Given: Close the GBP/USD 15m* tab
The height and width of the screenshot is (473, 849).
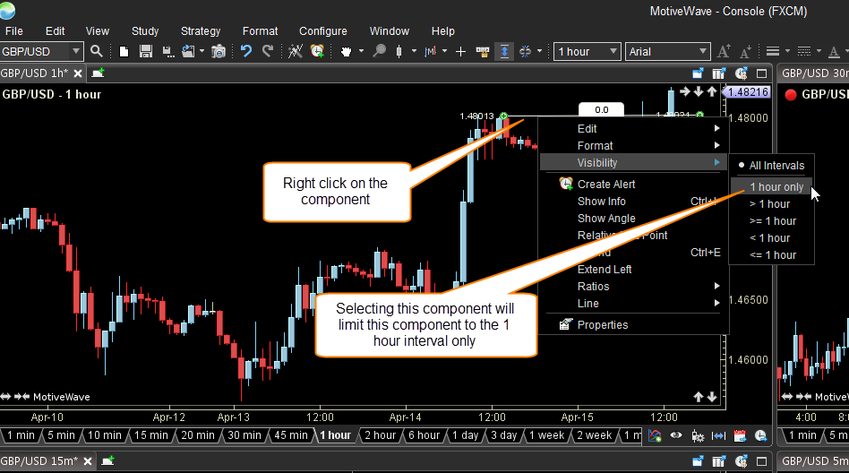Looking at the screenshot, I should [x=88, y=461].
